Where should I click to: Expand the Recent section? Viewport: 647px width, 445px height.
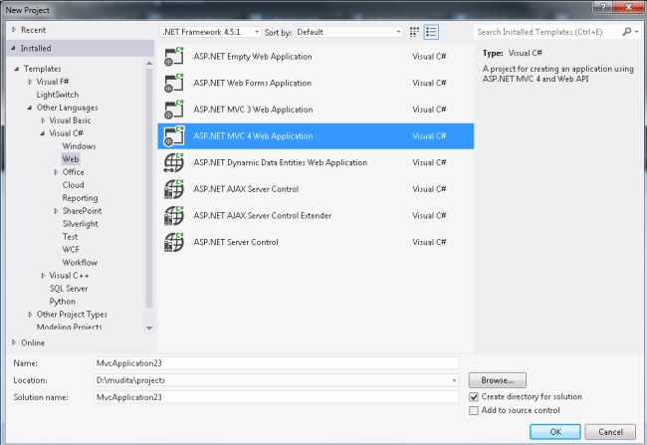(x=14, y=30)
